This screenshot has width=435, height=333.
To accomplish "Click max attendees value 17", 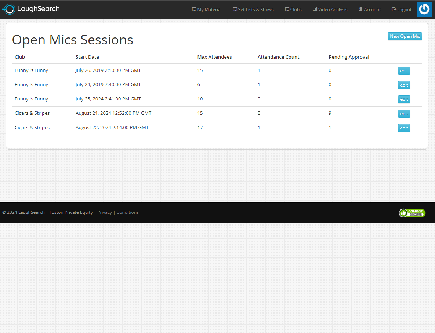I will 200,128.
